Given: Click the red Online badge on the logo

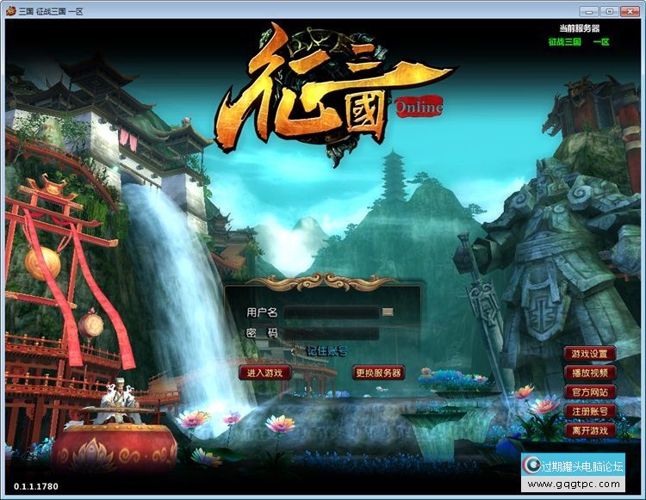Looking at the screenshot, I should [419, 107].
